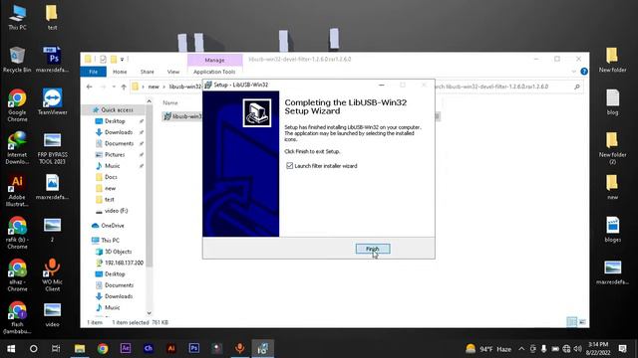Select blog file on desktop
The width and height of the screenshot is (638, 358).
click(x=612, y=101)
